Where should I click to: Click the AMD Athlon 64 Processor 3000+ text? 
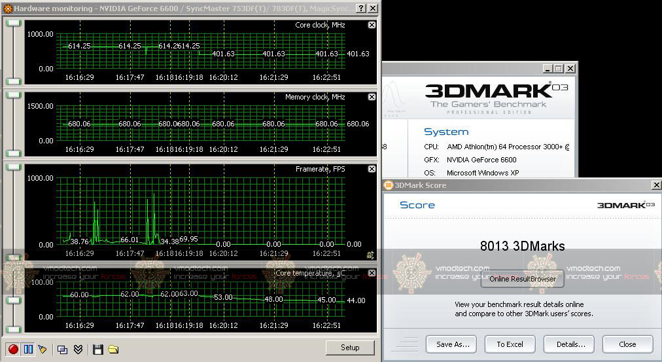(508, 147)
